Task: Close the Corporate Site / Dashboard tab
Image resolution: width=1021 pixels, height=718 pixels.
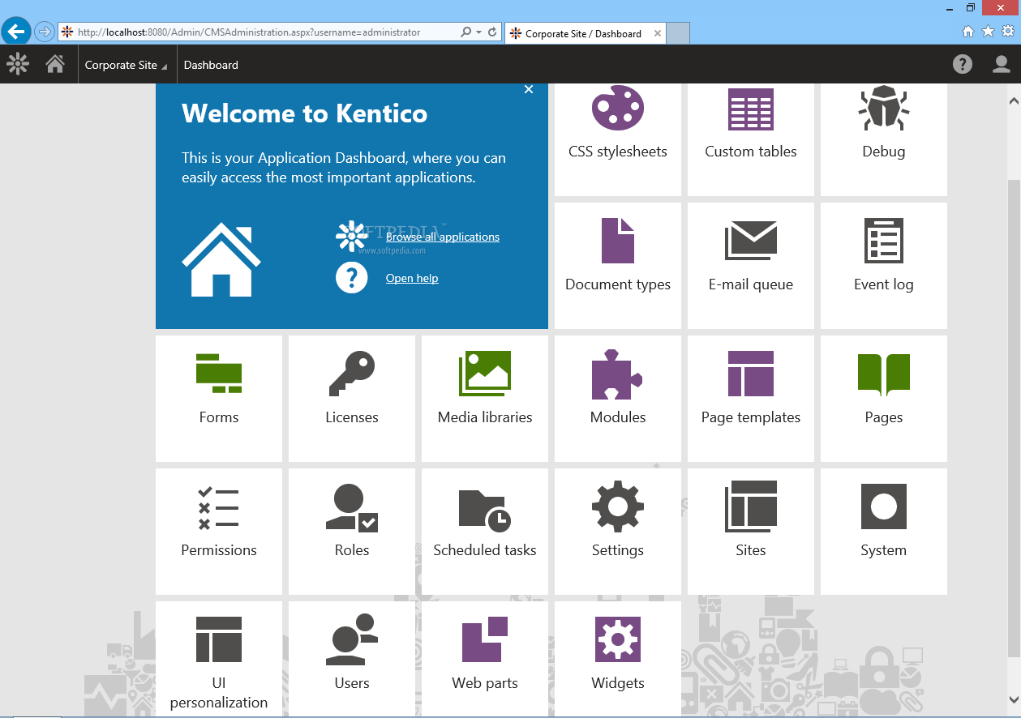Action: point(657,33)
